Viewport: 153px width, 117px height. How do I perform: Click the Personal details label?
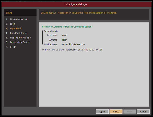coord(51,31)
